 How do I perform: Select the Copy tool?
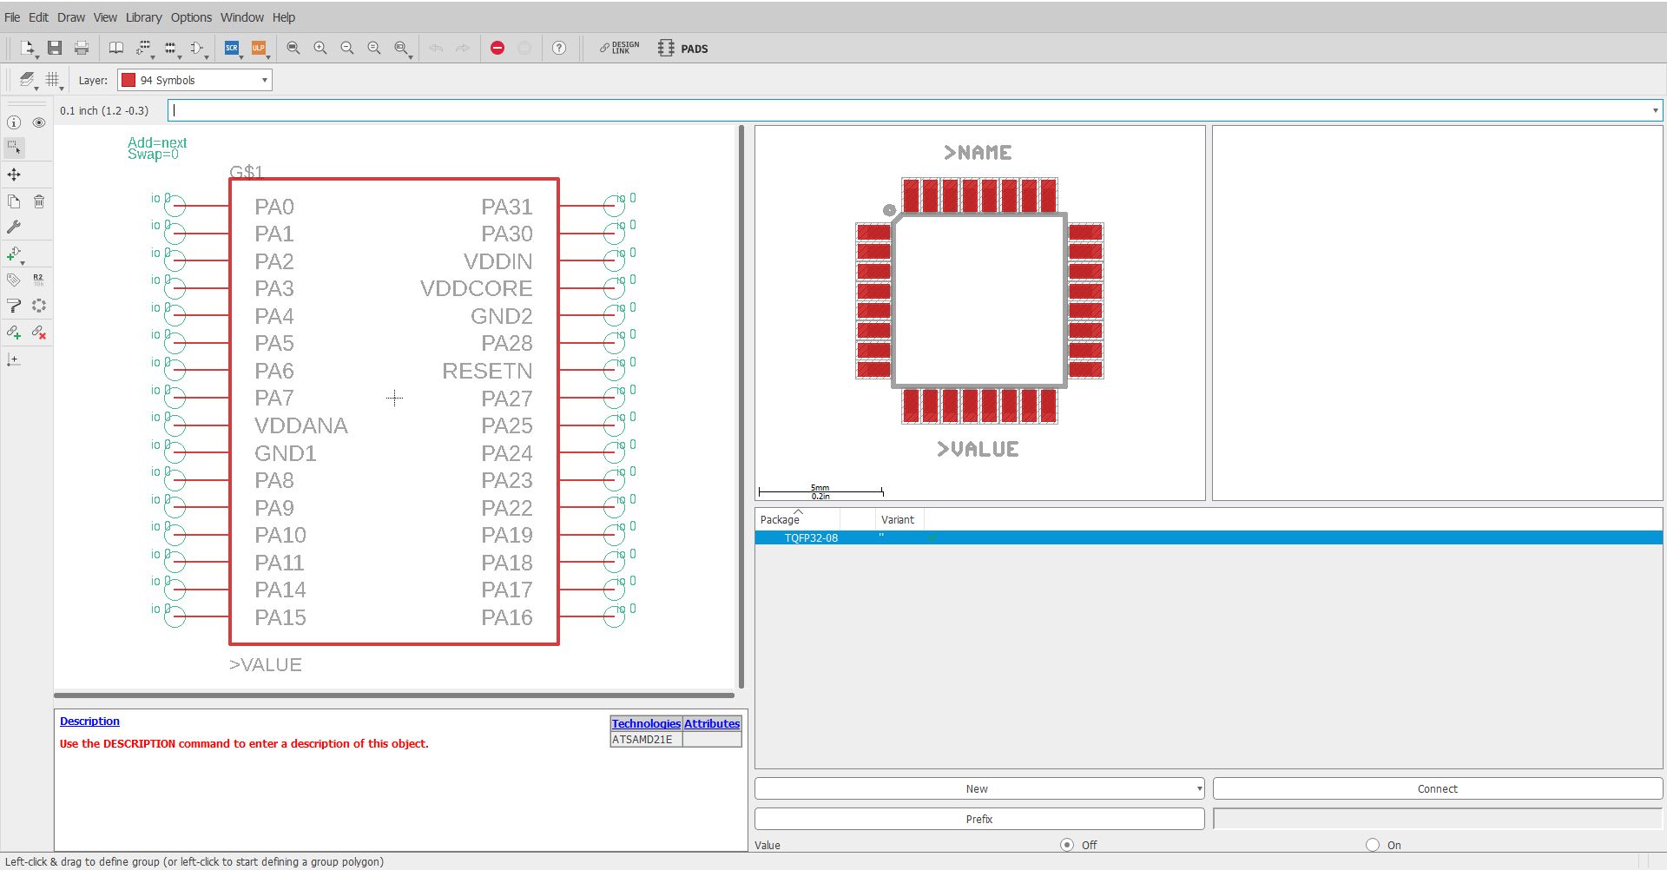(13, 201)
